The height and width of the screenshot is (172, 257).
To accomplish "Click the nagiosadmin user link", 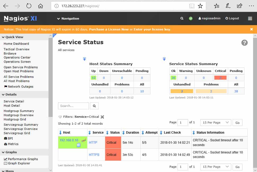I will (x=209, y=18).
